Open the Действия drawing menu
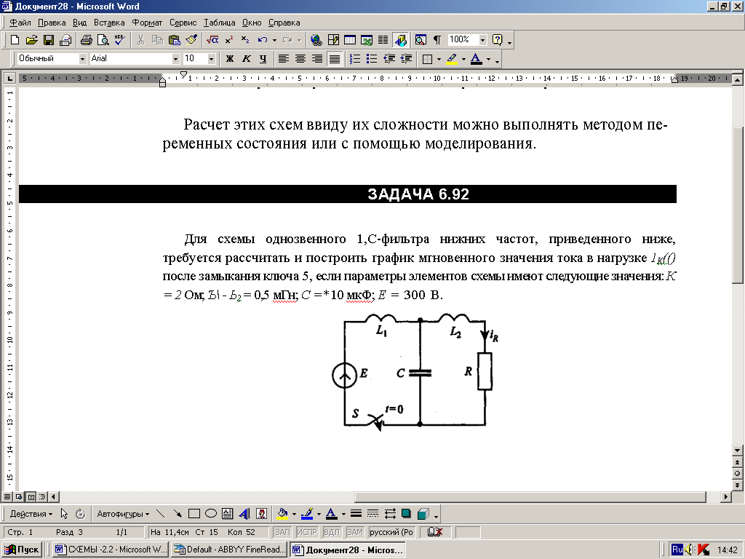745x559 pixels. click(x=31, y=514)
